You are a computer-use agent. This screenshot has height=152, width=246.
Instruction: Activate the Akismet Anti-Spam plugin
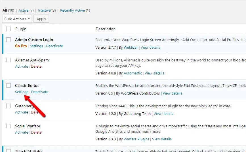(22, 66)
